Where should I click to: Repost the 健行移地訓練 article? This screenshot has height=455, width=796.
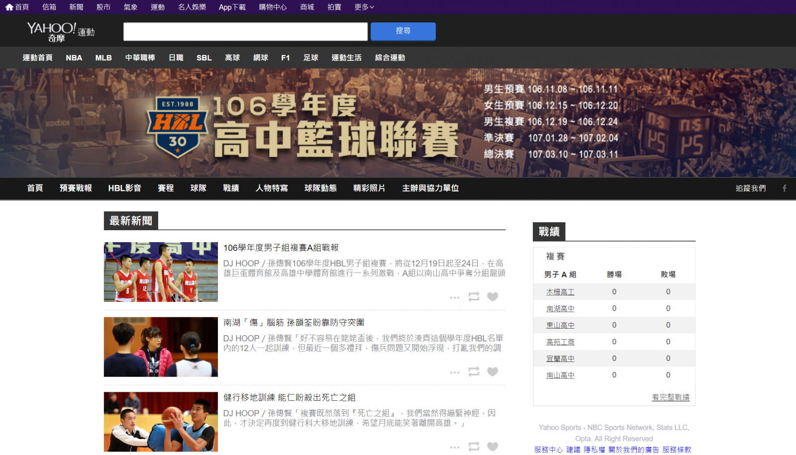(x=474, y=447)
